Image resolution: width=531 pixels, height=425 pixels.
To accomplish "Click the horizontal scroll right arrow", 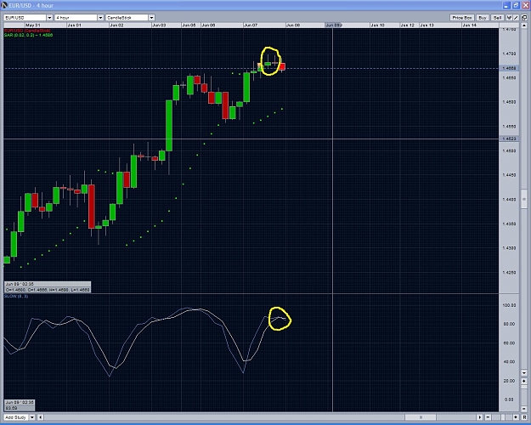I will (480, 417).
